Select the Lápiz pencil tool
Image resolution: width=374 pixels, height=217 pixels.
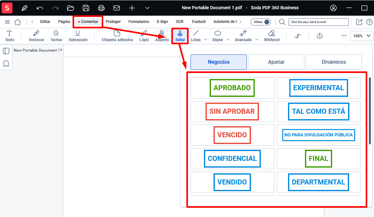coord(144,36)
